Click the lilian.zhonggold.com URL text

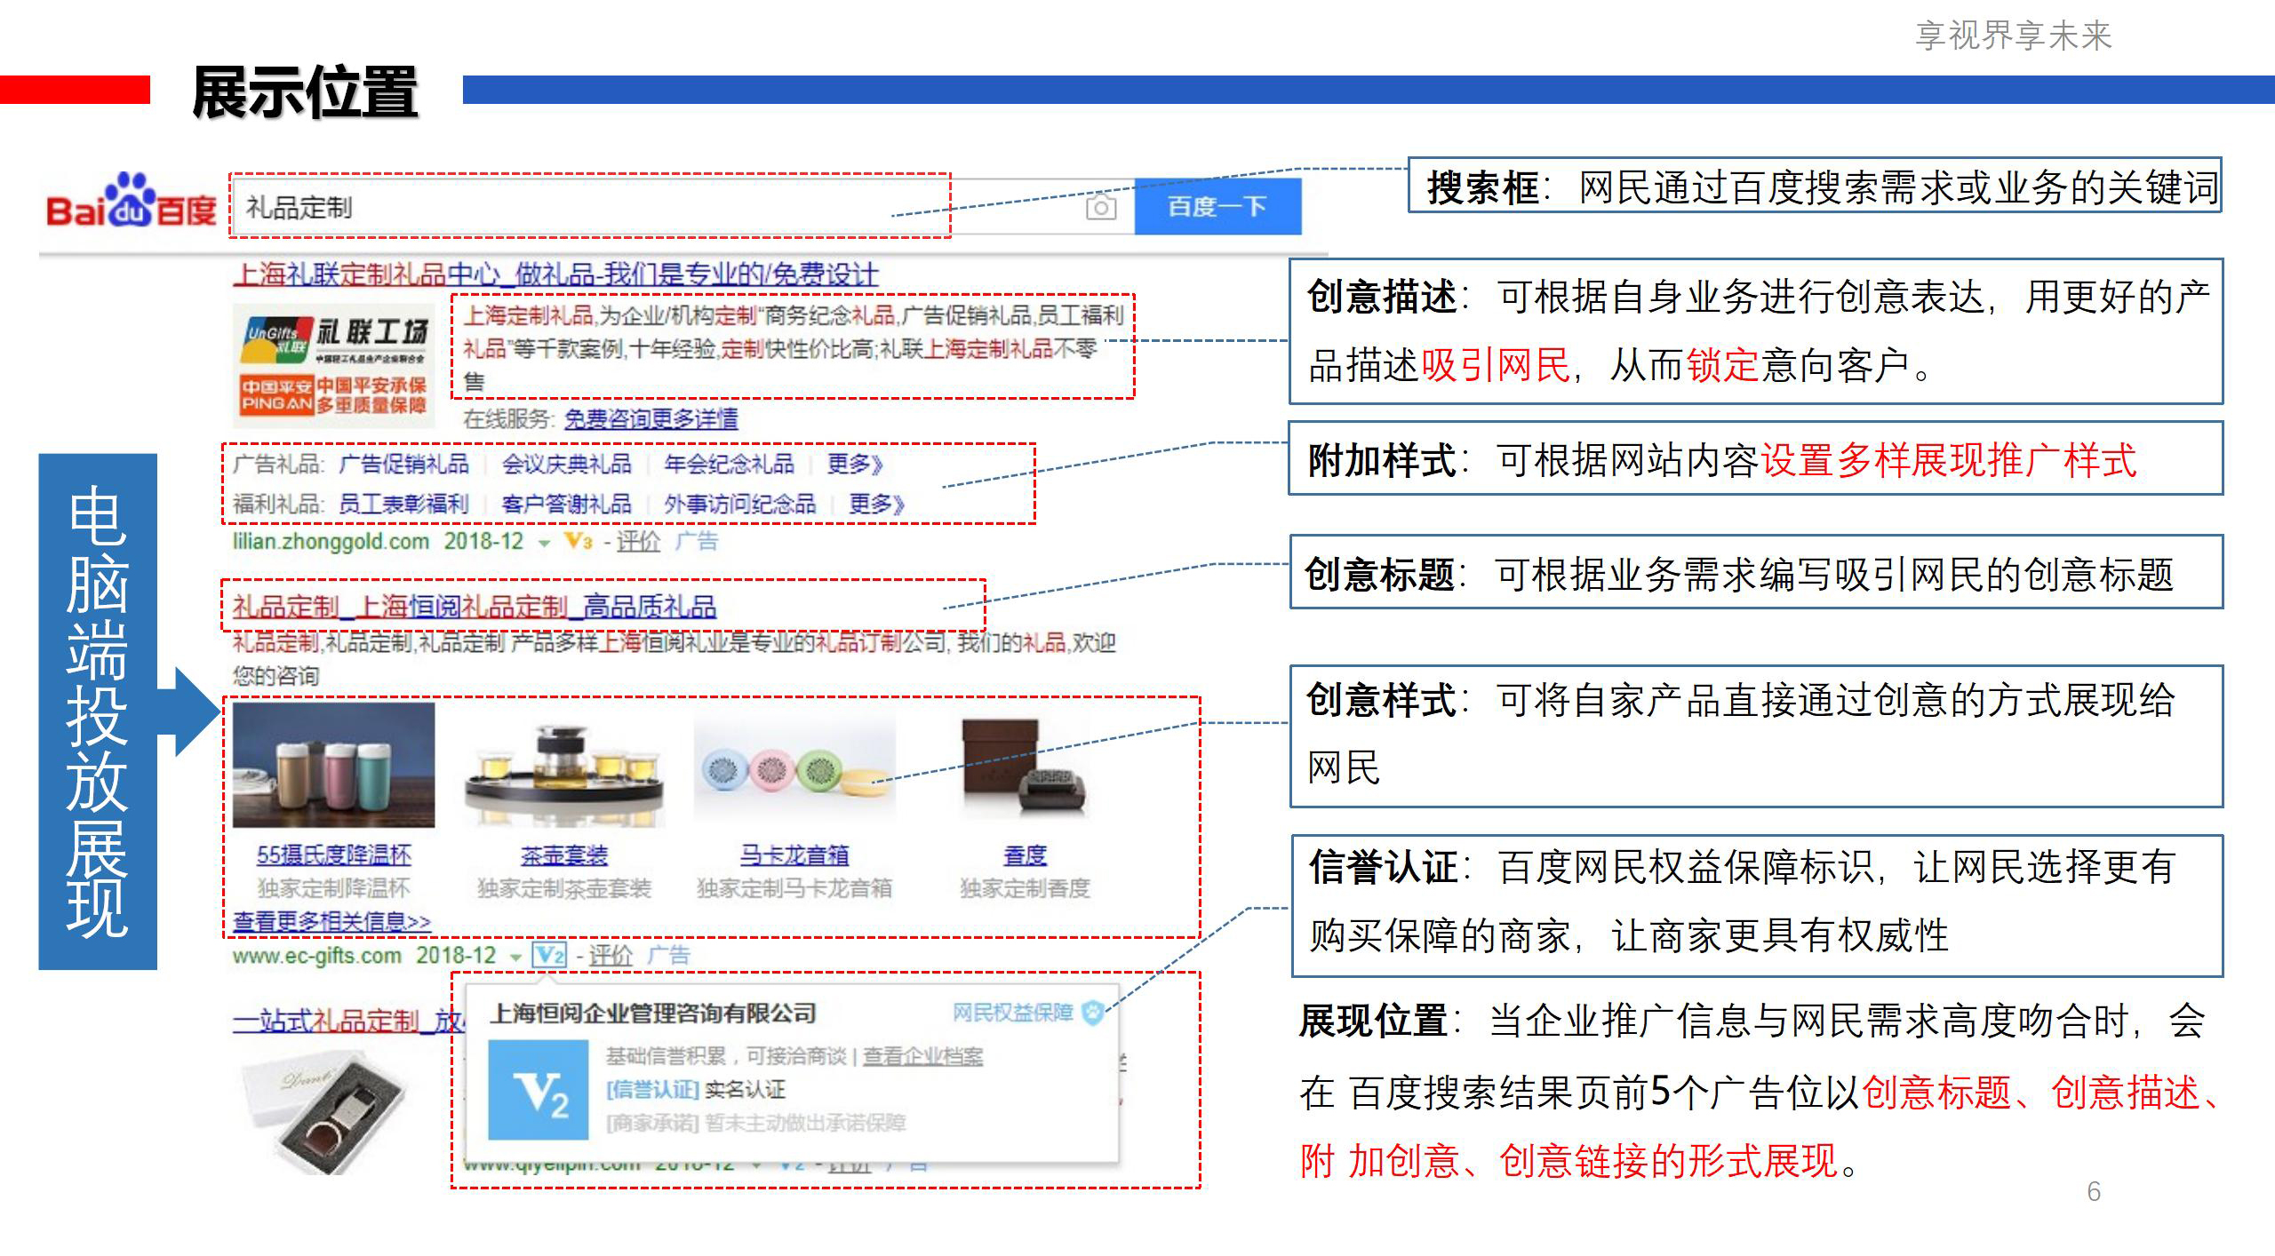[x=331, y=541]
